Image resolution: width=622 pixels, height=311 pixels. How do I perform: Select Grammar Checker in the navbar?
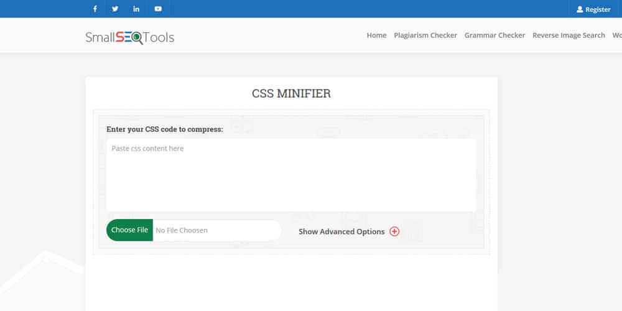click(494, 35)
